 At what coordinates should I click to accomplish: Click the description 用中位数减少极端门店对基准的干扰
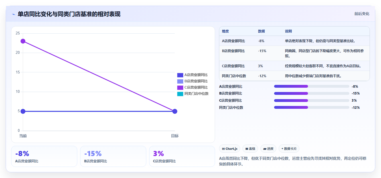click(x=313, y=76)
